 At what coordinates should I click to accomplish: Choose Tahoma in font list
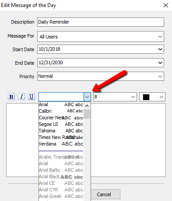pos(61,131)
